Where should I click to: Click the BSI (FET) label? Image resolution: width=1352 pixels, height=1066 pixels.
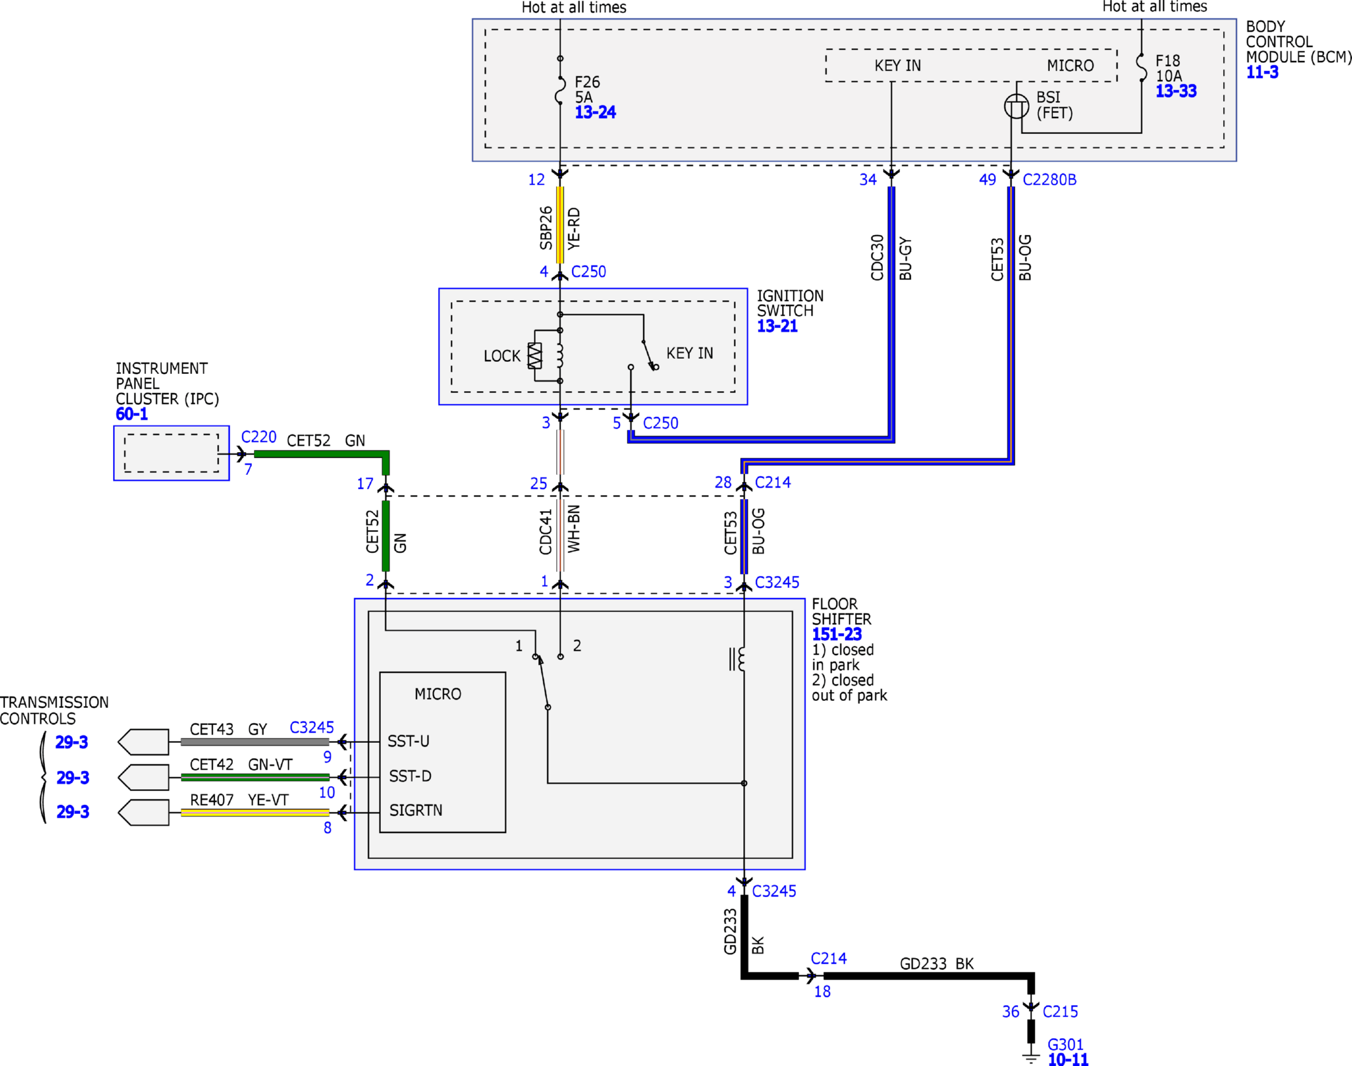pyautogui.click(x=1055, y=105)
